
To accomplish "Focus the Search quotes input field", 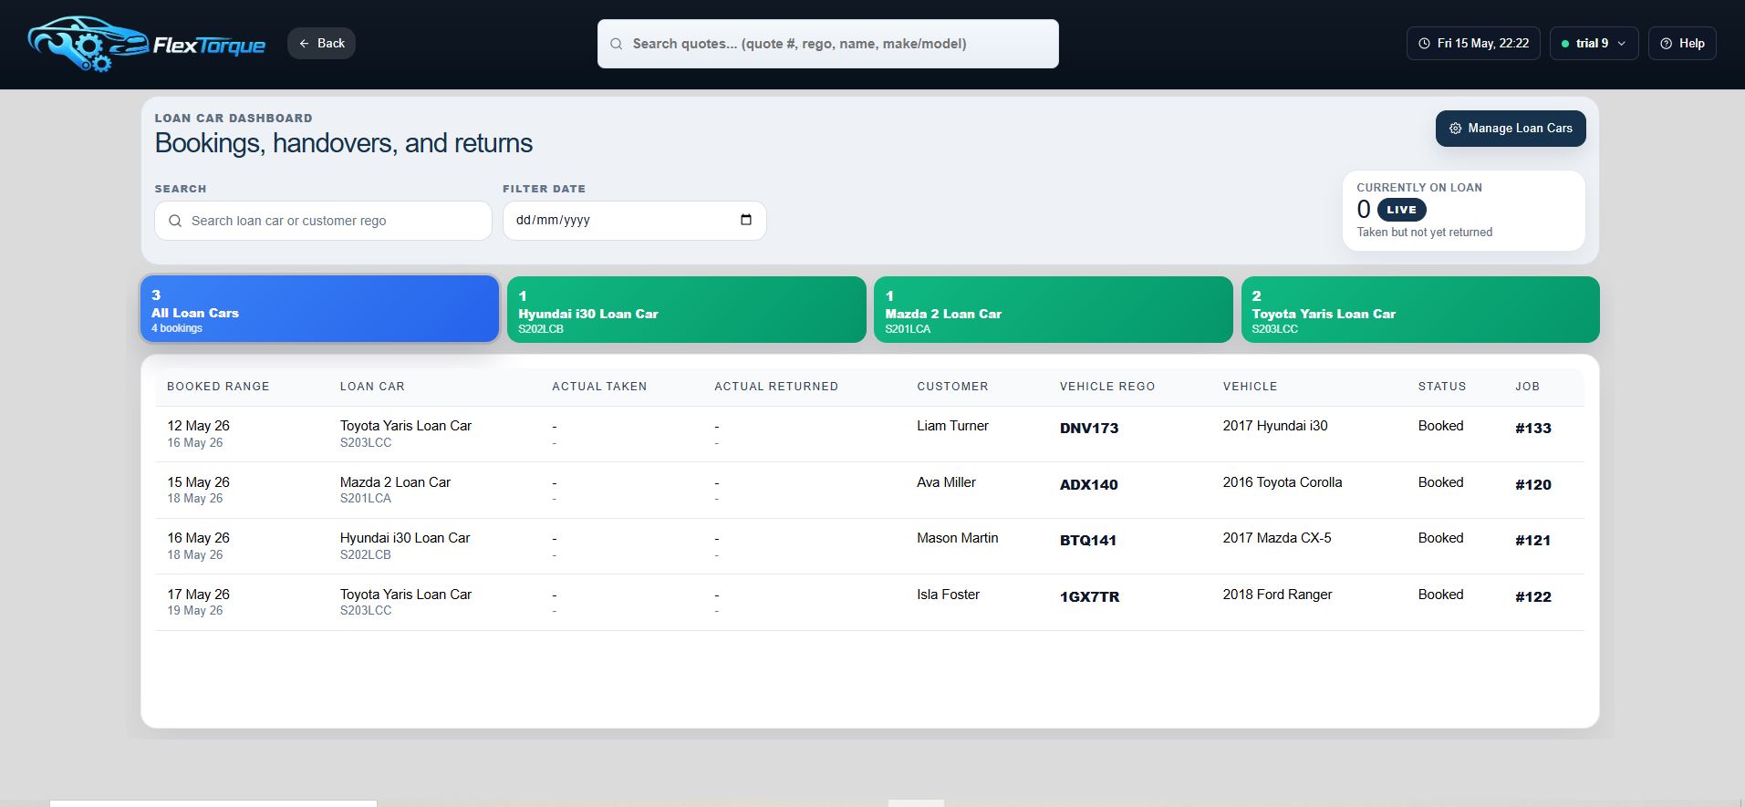I will (x=827, y=44).
